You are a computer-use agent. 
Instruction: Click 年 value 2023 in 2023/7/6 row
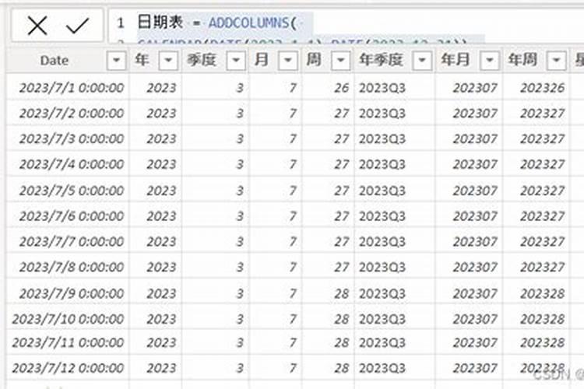click(x=161, y=216)
